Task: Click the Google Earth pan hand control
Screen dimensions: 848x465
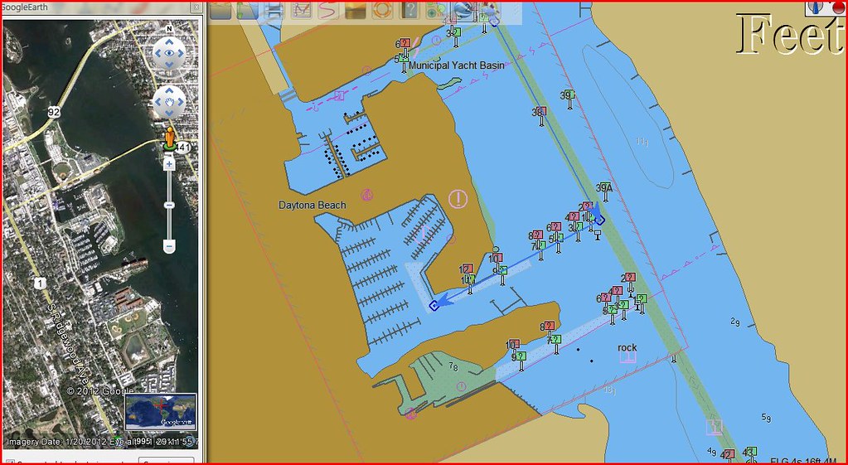Action: click(169, 101)
